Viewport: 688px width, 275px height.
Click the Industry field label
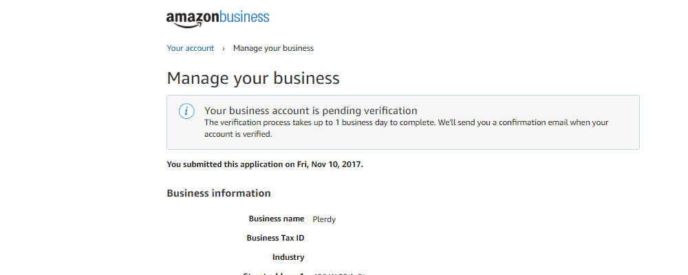pyautogui.click(x=288, y=257)
